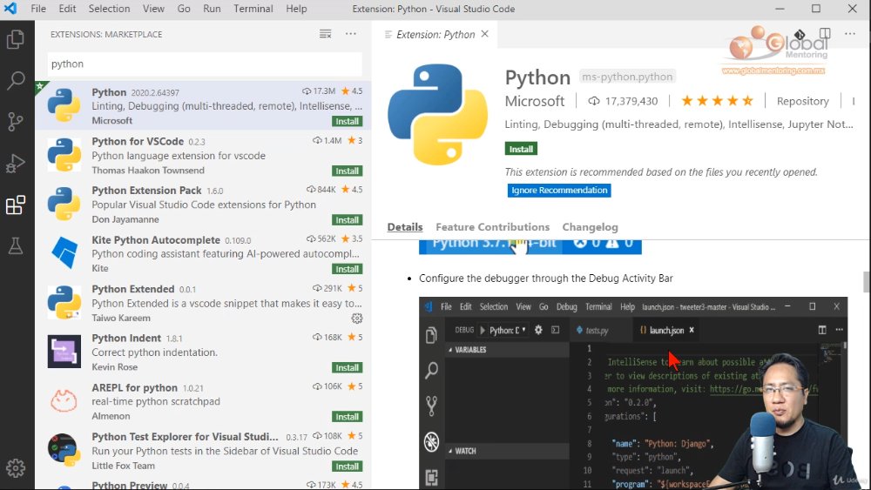The image size is (871, 490).
Task: Click manage gear for Python Extended
Action: 357,319
